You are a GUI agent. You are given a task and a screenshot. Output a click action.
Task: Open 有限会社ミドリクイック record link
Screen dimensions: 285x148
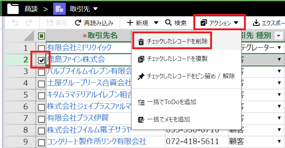pyautogui.click(x=79, y=48)
